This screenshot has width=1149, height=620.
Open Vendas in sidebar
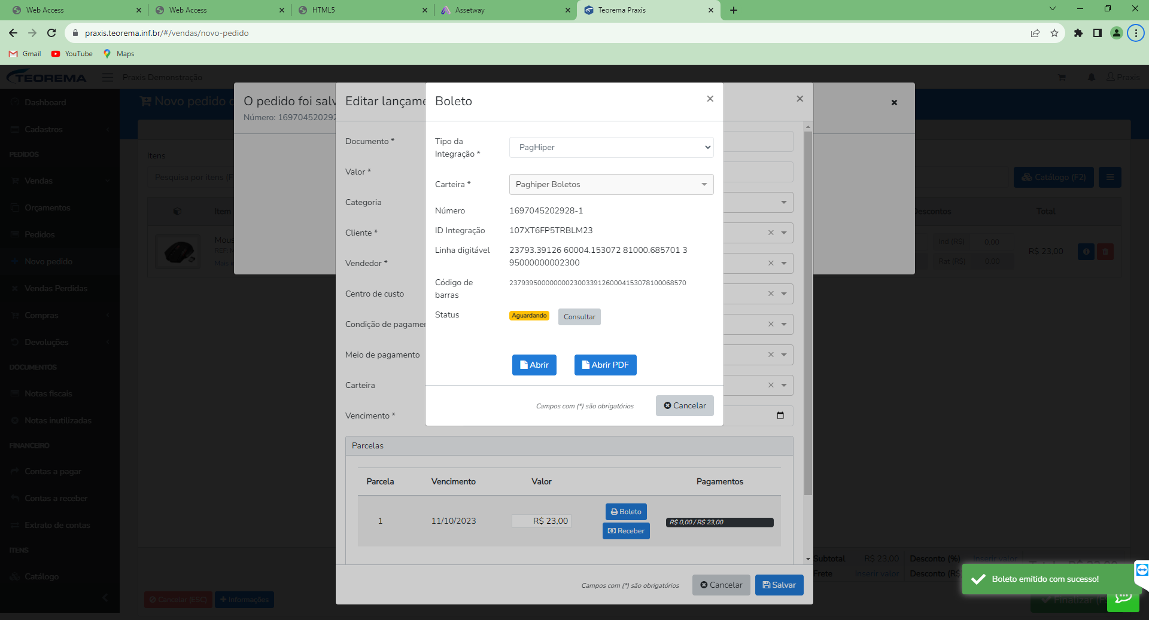[39, 181]
